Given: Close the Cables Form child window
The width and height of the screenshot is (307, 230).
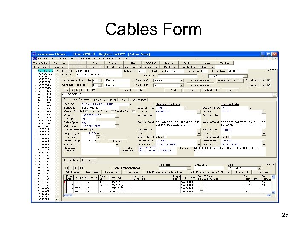Looking at the screenshot, I should 275,58.
